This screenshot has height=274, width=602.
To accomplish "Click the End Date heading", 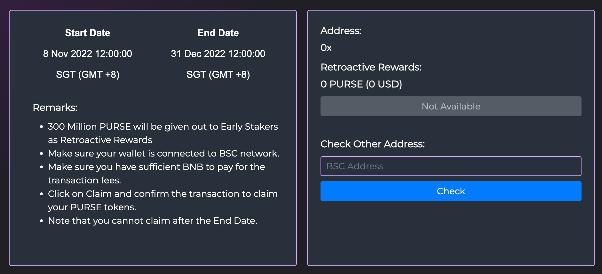I will [x=218, y=33].
